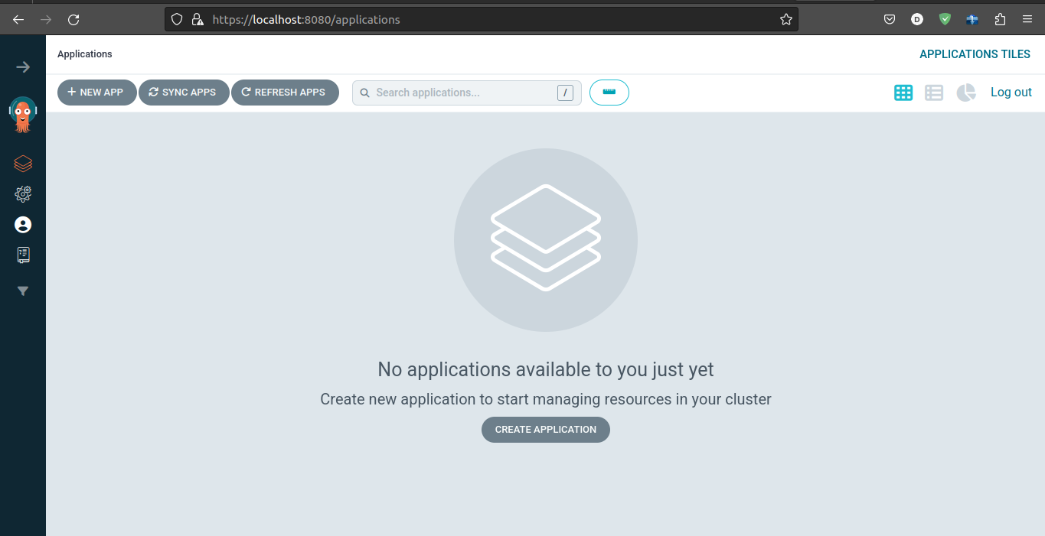Switch to the pie chart summary view
The image size is (1045, 536).
coord(966,93)
